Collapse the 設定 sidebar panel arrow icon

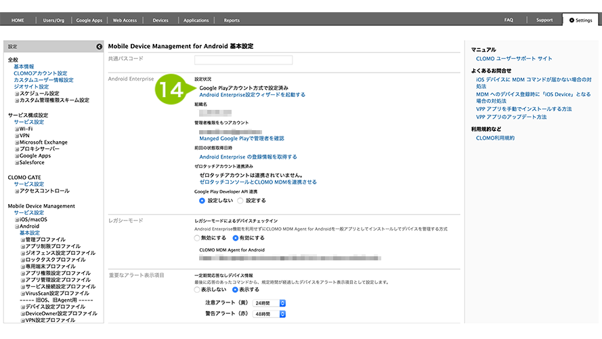point(99,47)
